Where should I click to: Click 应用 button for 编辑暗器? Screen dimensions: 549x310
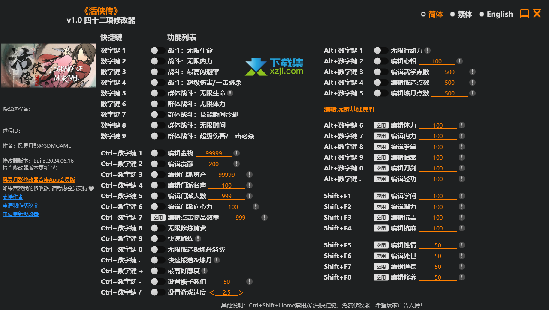point(381,158)
